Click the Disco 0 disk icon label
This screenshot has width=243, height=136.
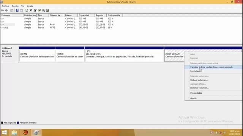pos(7,48)
